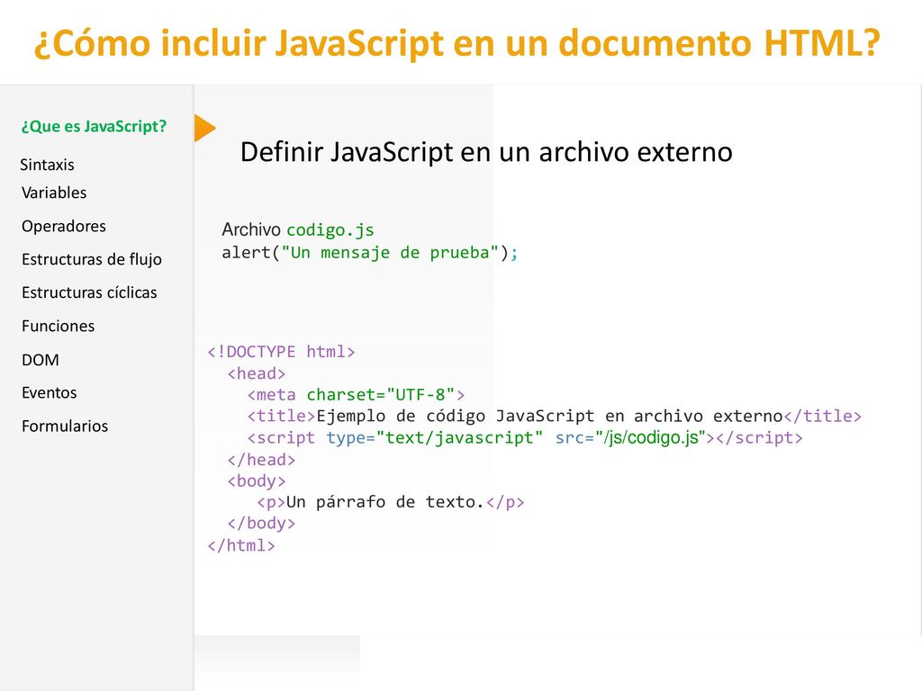
Task: Click the opening <head> tag
Action: coord(257,373)
